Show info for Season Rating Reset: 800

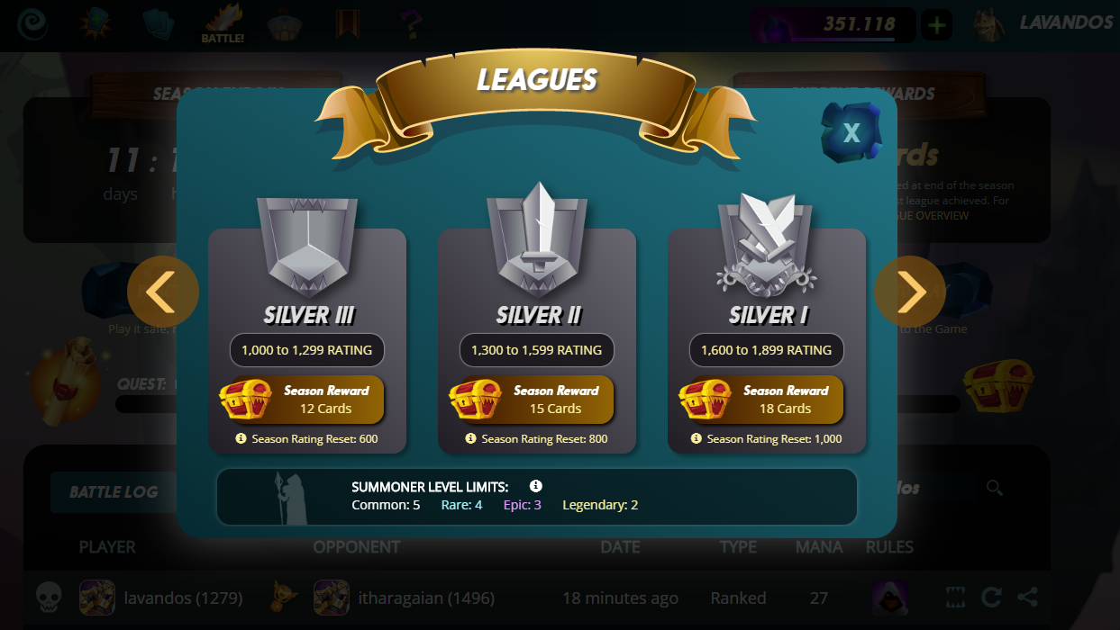pyautogui.click(x=470, y=438)
